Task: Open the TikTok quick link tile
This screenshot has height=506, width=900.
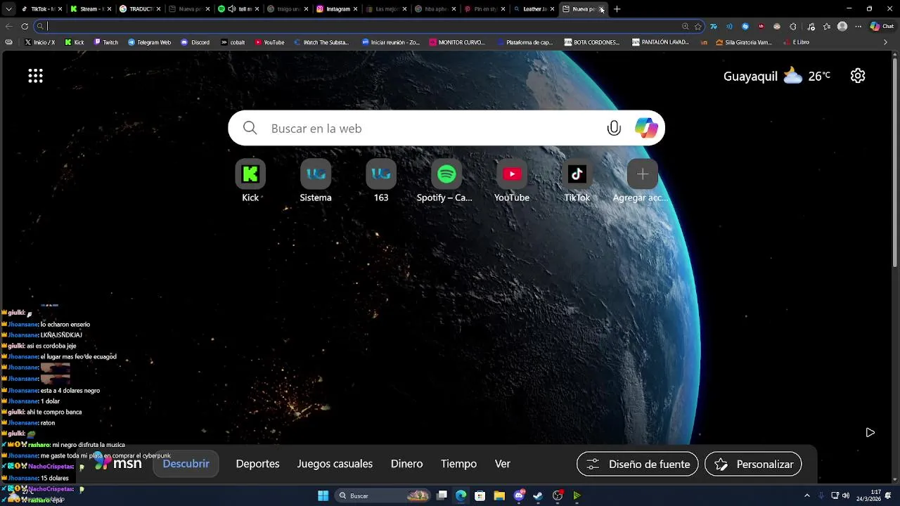Action: pyautogui.click(x=577, y=181)
